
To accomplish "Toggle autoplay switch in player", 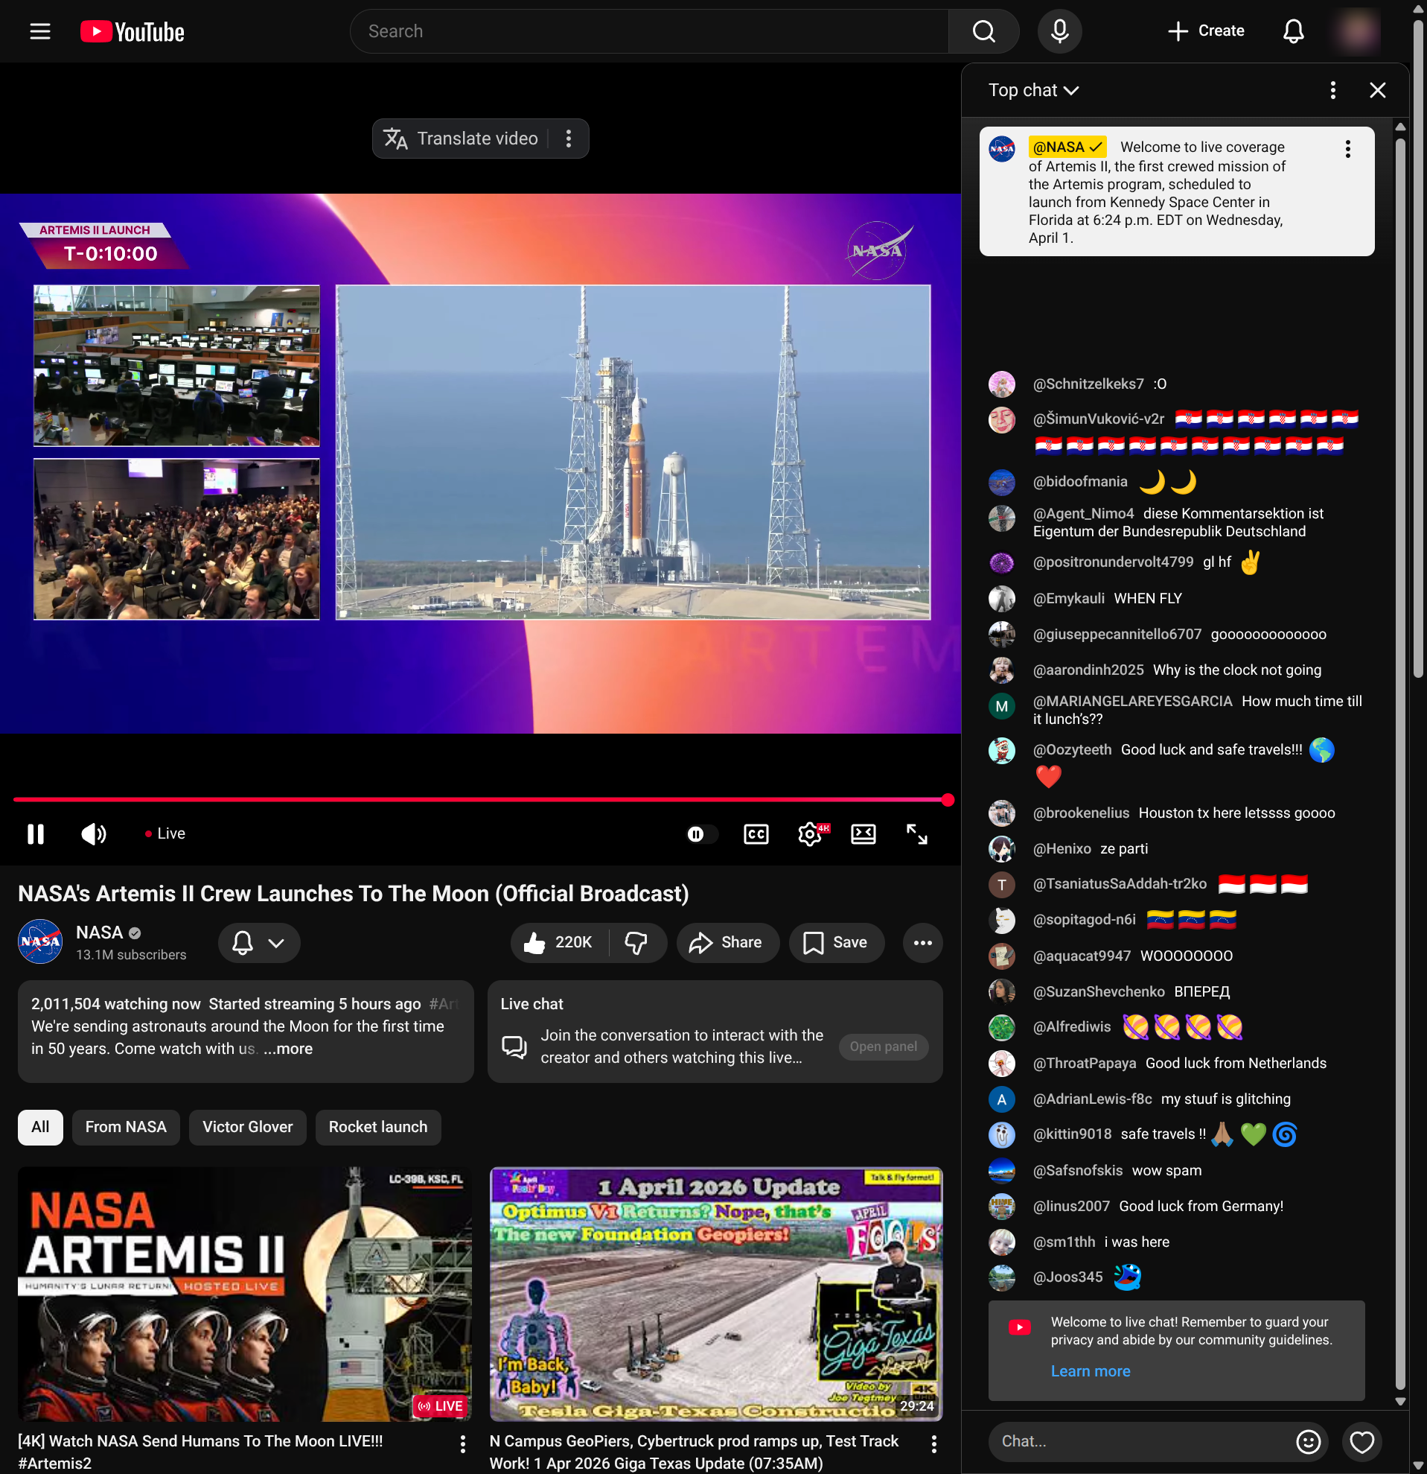I will (x=701, y=833).
